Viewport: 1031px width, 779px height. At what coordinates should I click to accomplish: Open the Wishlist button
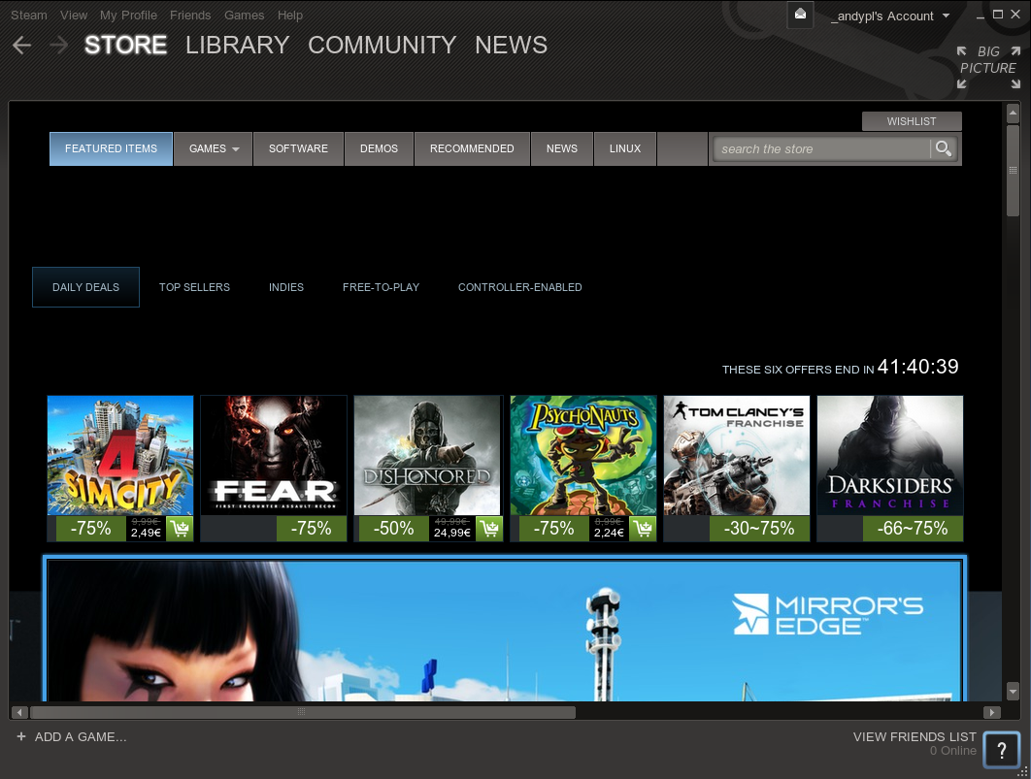pos(912,121)
